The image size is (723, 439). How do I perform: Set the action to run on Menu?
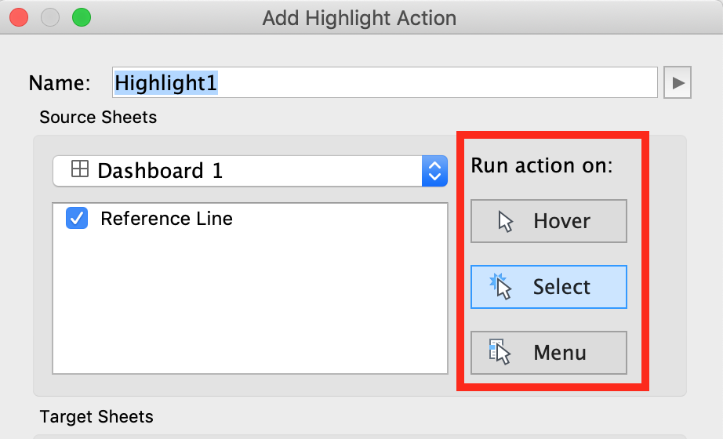(x=548, y=353)
